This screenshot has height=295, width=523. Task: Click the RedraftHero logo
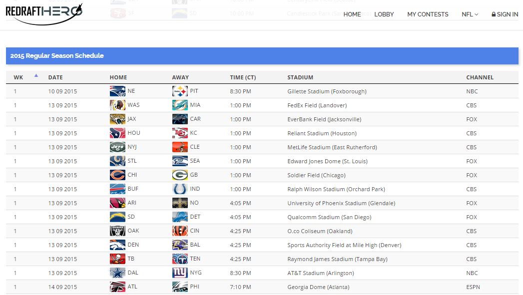coord(44,14)
